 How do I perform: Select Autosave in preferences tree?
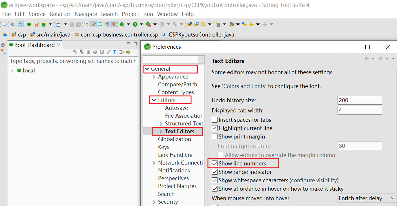click(176, 108)
